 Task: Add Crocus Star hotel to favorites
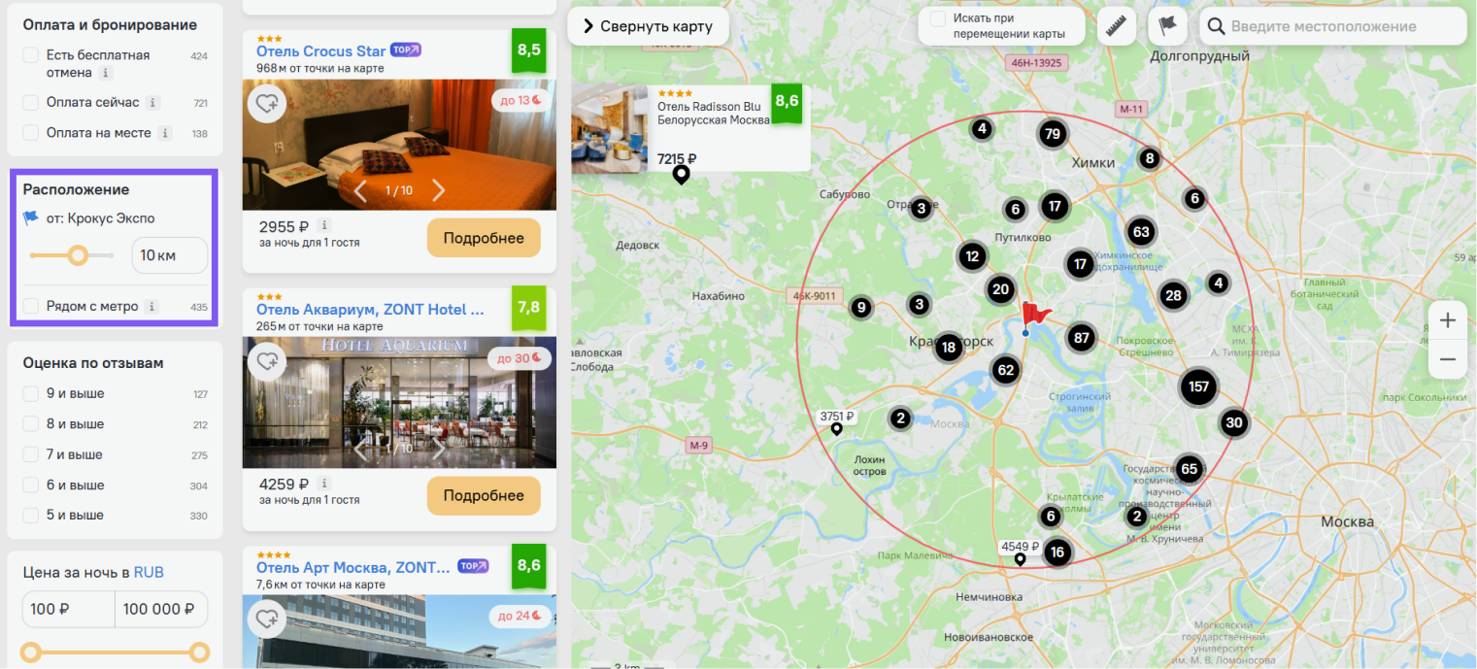pos(266,104)
